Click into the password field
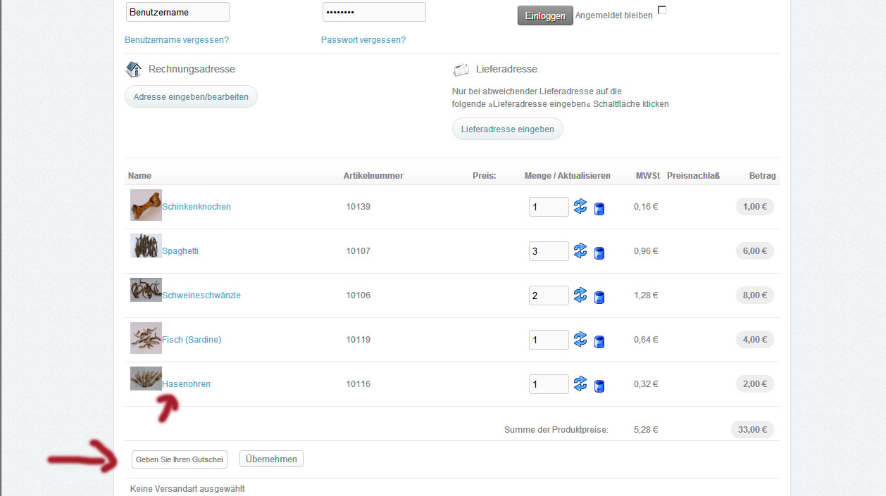 pos(374,12)
